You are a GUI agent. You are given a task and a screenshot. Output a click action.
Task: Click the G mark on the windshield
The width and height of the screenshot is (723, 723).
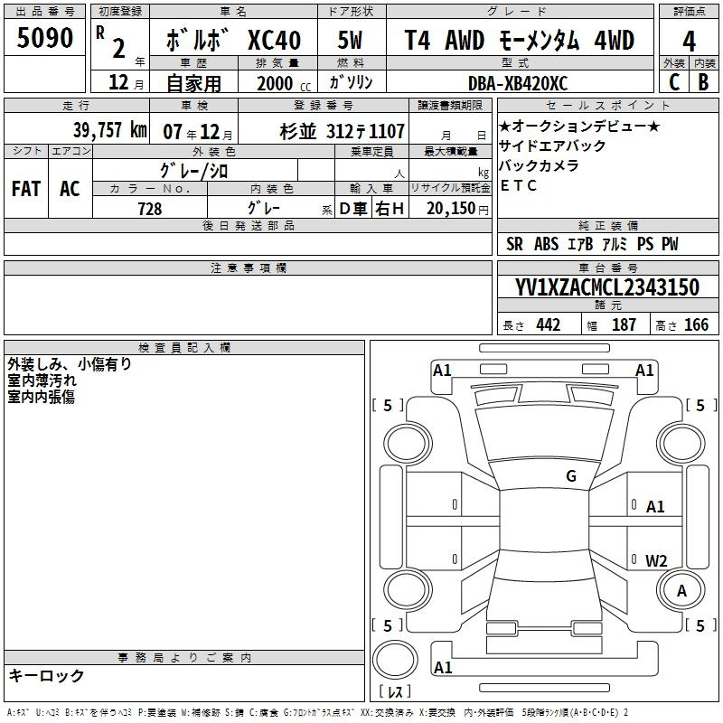click(571, 475)
